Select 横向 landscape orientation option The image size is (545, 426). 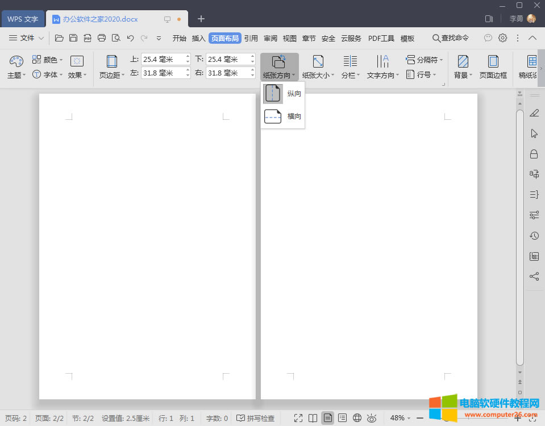(x=282, y=116)
